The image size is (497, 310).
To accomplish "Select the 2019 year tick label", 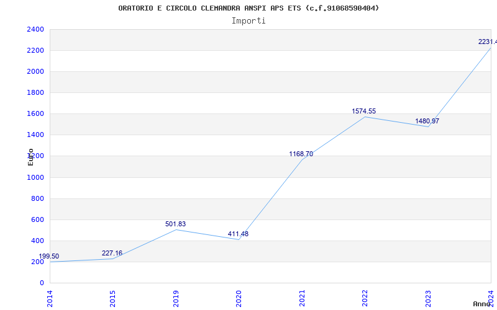I will [x=176, y=299].
